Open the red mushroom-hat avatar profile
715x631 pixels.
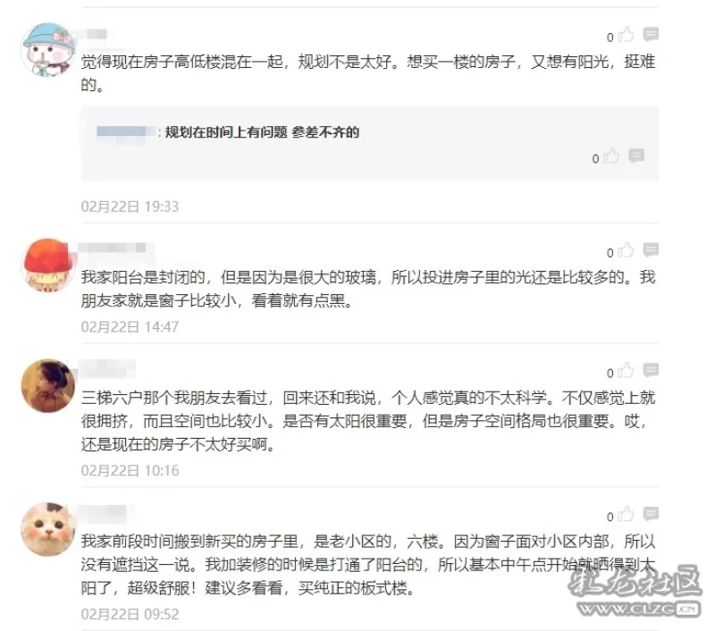[48, 265]
